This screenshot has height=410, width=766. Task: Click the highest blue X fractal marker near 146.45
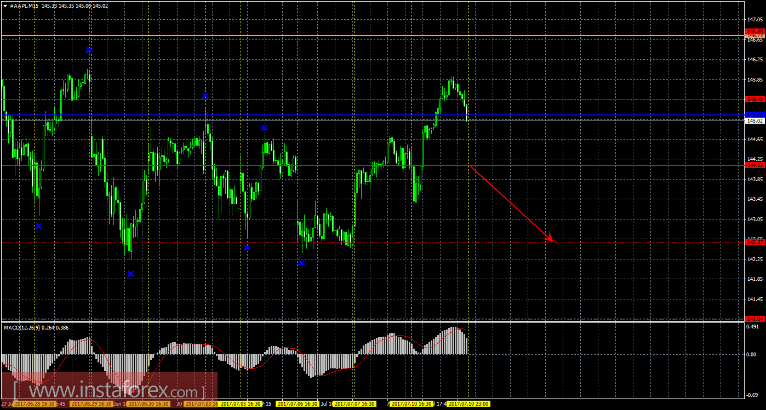coord(89,50)
